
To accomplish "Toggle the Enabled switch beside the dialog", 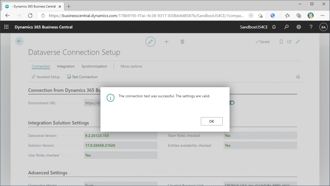I will [232, 103].
